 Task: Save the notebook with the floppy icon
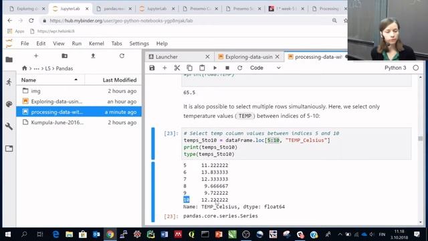(152, 68)
